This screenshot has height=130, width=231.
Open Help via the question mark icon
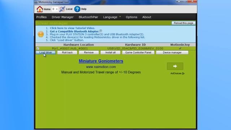(x=77, y=9)
